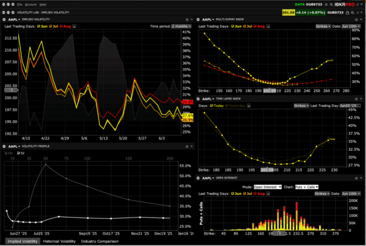Image resolution: width=366 pixels, height=246 pixels.
Task: Expand arrow next to Time Lapse Skew gear
Action: click(361, 99)
